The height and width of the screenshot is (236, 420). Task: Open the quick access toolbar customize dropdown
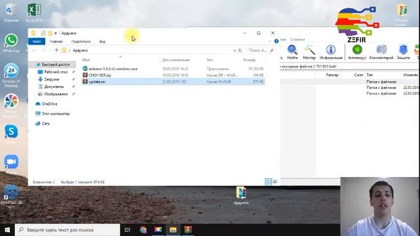(x=55, y=33)
